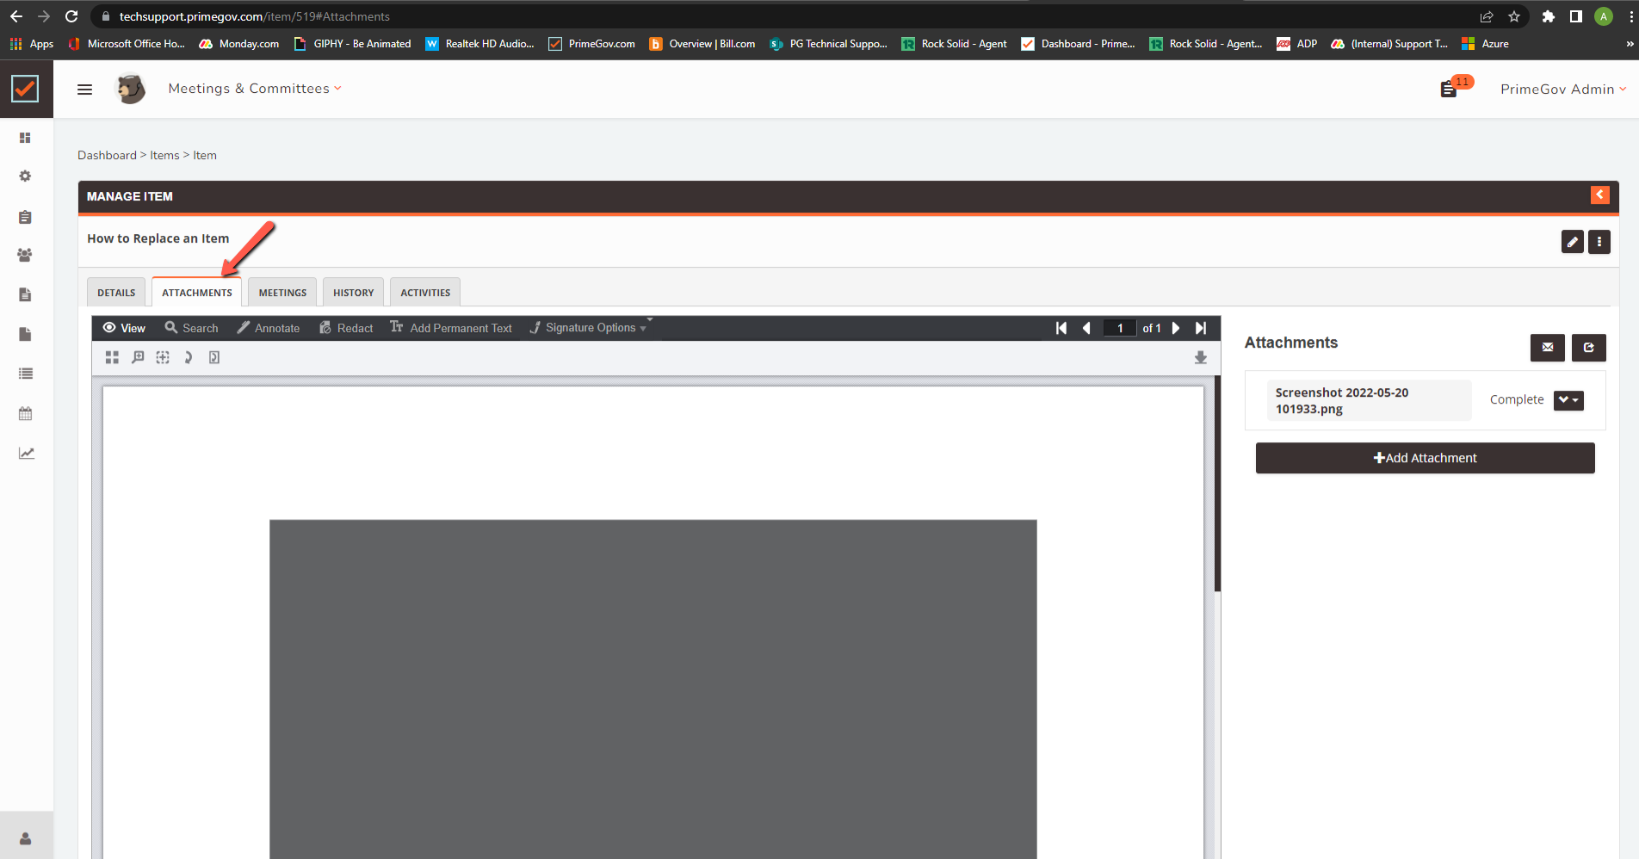1639x859 pixels.
Task: Click the PrimeGov checkmark logo
Action: click(25, 89)
